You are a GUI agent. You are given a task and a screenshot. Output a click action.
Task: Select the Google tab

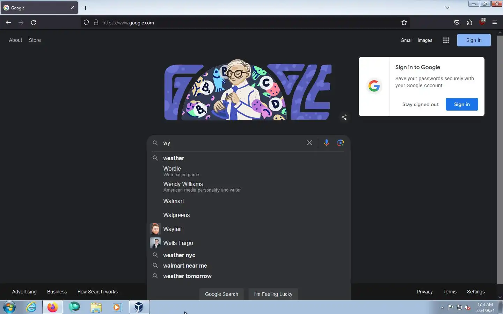point(39,8)
